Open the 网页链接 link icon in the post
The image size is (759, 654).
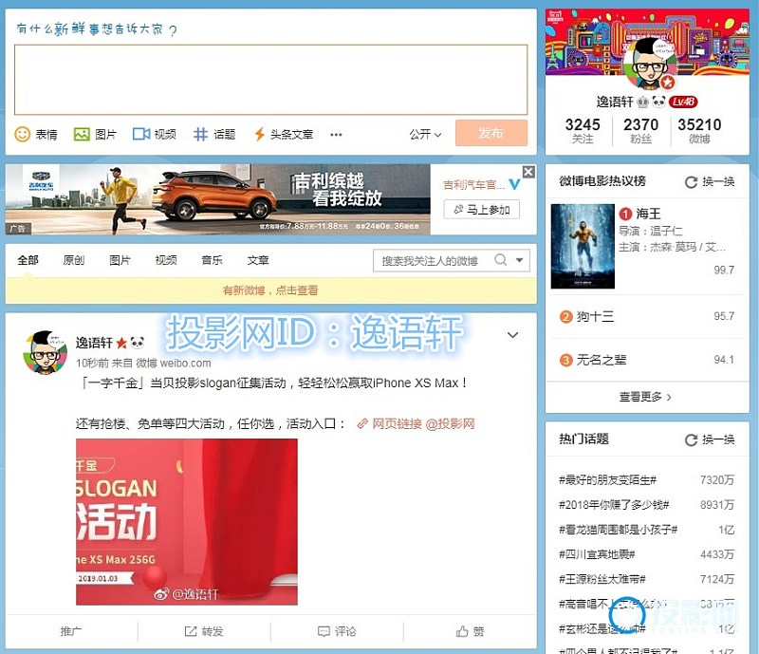click(x=362, y=424)
